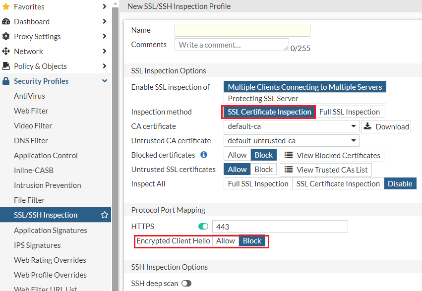Screen dimensions: 422x291
Task: Click the Blocked certificates info icon
Action: (x=204, y=155)
